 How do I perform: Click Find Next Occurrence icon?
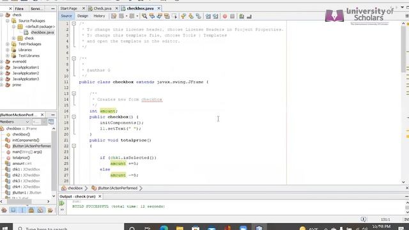[159, 16]
